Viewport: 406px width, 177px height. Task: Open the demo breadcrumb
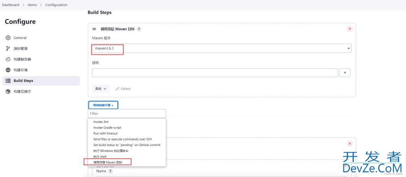32,4
